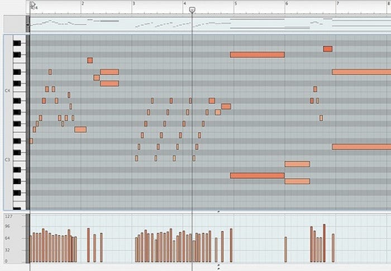Viewport: 391px width, 271px height.
Task: Select the first D#3 note at bar 1
Action: click(x=31, y=141)
